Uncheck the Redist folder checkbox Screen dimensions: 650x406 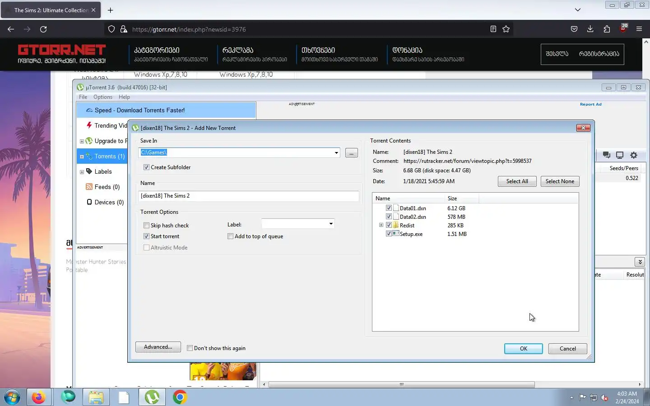pos(389,225)
